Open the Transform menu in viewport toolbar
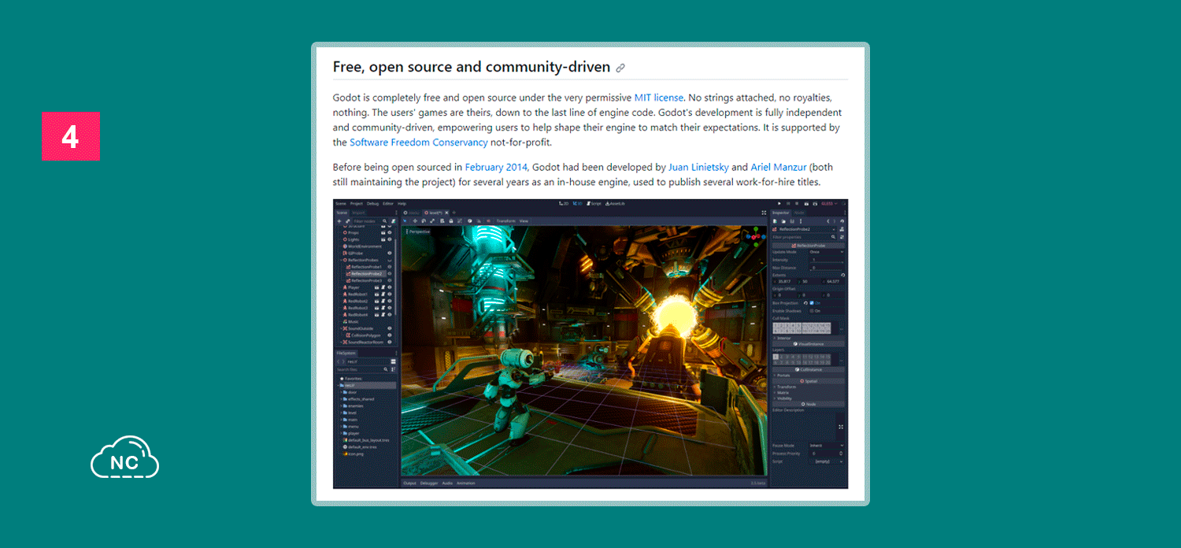This screenshot has height=548, width=1181. click(x=505, y=221)
